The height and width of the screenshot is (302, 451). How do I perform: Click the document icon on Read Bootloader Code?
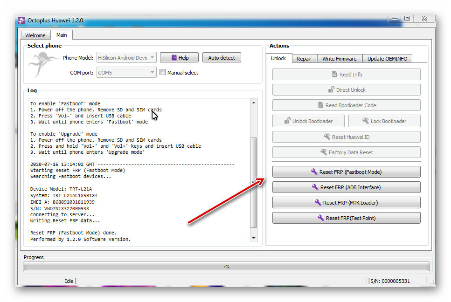tap(320, 105)
